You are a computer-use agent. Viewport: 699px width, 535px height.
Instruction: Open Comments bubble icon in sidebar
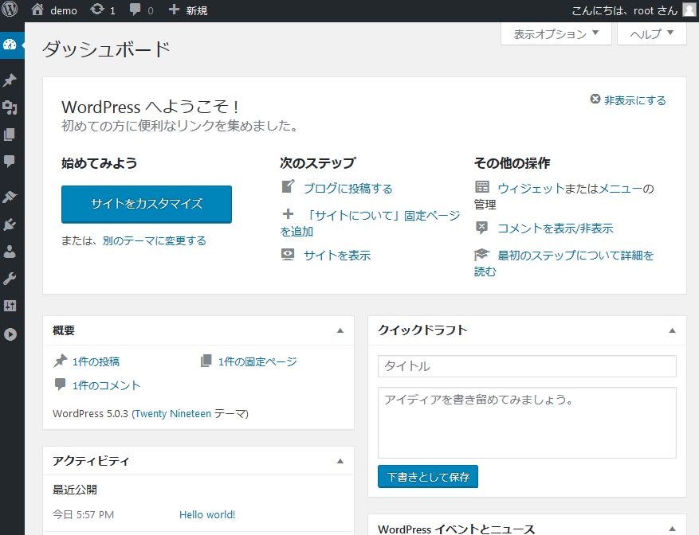pyautogui.click(x=10, y=162)
